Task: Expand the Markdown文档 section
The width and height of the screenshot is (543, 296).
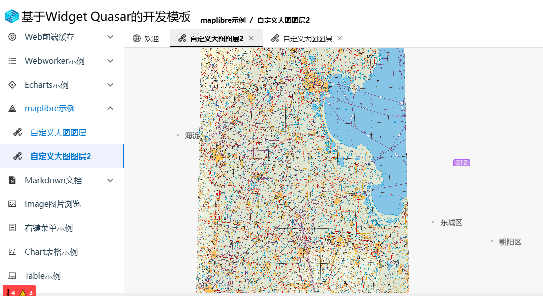Action: click(110, 180)
